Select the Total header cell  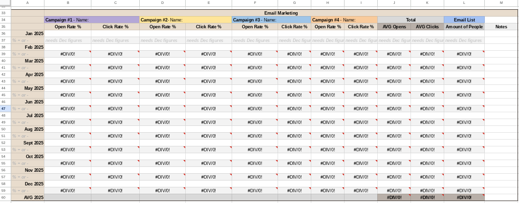(x=411, y=20)
